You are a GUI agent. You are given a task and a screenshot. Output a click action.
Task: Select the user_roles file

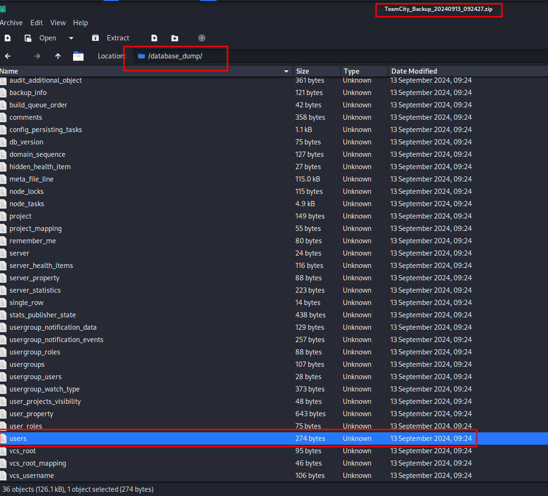click(x=274, y=426)
